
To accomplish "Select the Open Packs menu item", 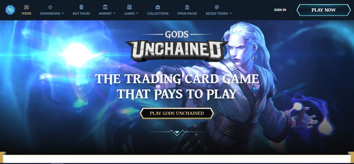I will (x=187, y=13).
